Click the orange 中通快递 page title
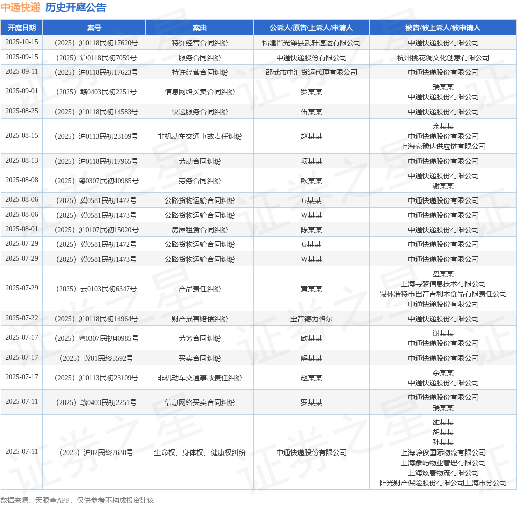This screenshot has height=505, width=517. (x=20, y=7)
